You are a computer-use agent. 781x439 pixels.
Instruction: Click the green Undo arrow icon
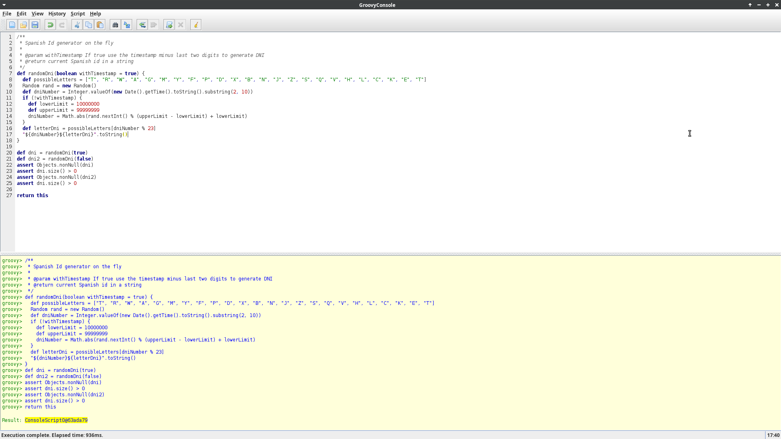50,25
